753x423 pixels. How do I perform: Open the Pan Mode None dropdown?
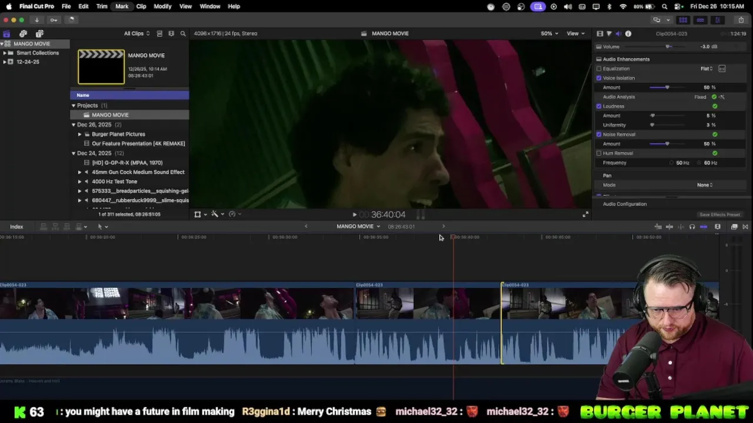pos(705,185)
